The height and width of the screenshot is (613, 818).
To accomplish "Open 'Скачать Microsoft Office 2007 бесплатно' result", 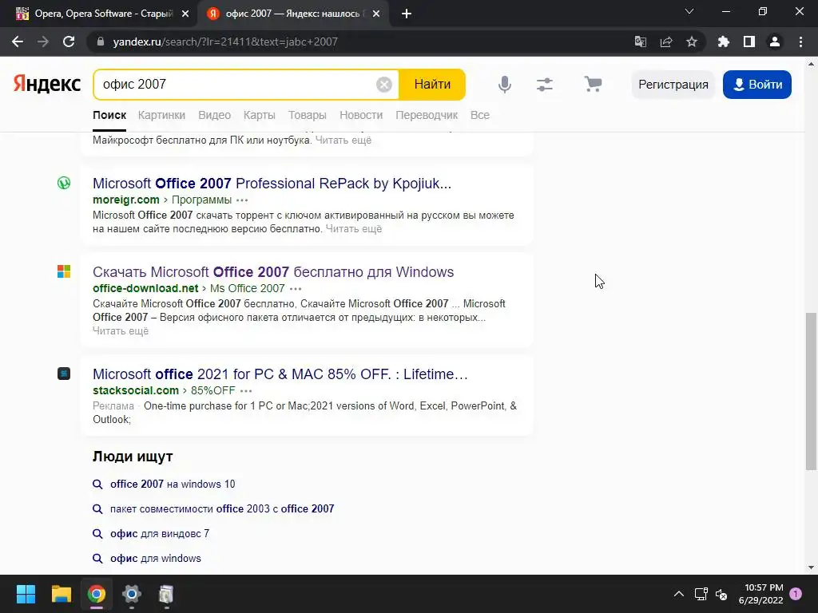I will (273, 272).
